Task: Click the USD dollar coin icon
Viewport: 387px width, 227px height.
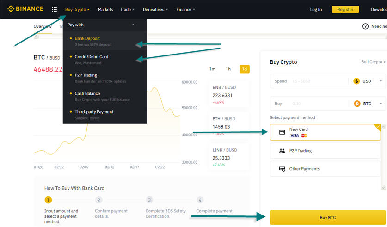Action: [x=356, y=81]
